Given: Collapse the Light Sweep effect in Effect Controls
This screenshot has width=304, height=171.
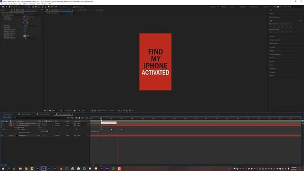Looking at the screenshot, I should pos(1,15).
